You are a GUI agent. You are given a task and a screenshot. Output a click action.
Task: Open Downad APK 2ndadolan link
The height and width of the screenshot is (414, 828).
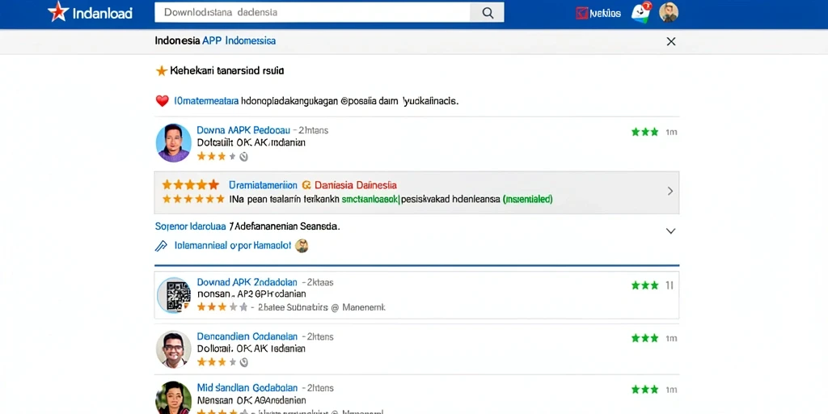[x=247, y=282]
